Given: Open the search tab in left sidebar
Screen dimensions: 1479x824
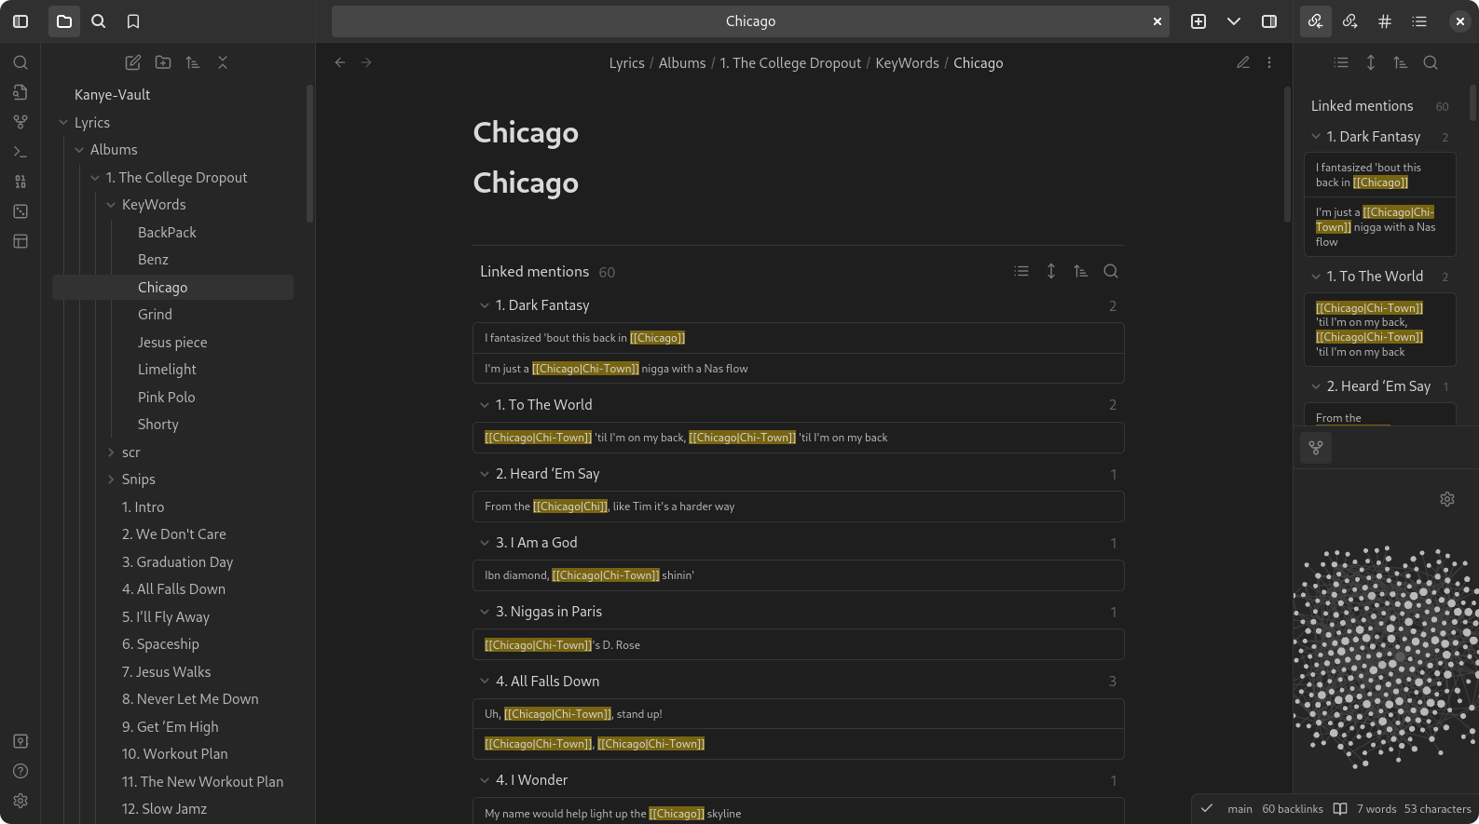Looking at the screenshot, I should pyautogui.click(x=99, y=21).
